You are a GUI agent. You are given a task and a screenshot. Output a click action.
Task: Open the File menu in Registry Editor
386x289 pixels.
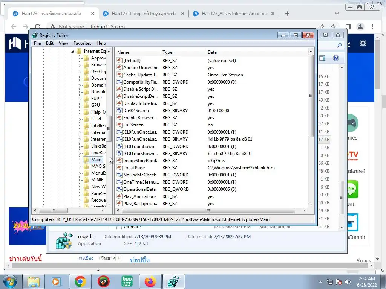[37, 43]
